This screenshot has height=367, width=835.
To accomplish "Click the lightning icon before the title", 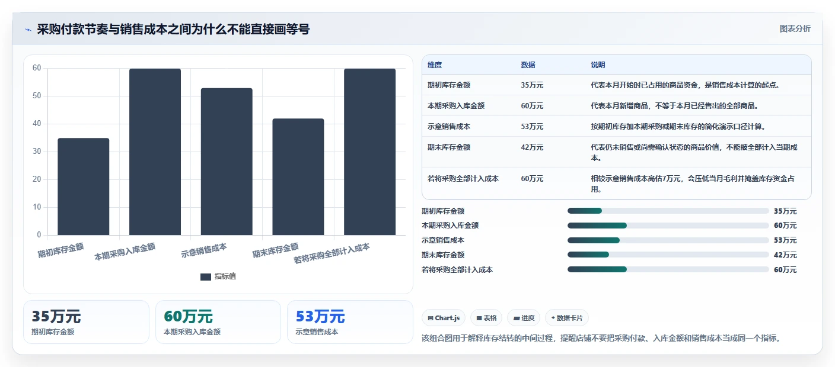I will (x=28, y=30).
